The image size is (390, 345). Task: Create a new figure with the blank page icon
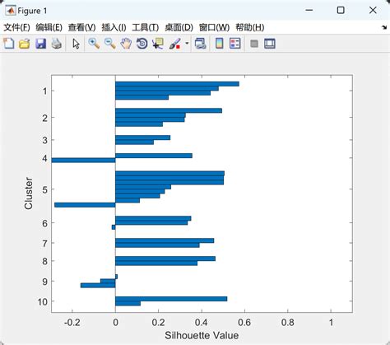pyautogui.click(x=9, y=44)
